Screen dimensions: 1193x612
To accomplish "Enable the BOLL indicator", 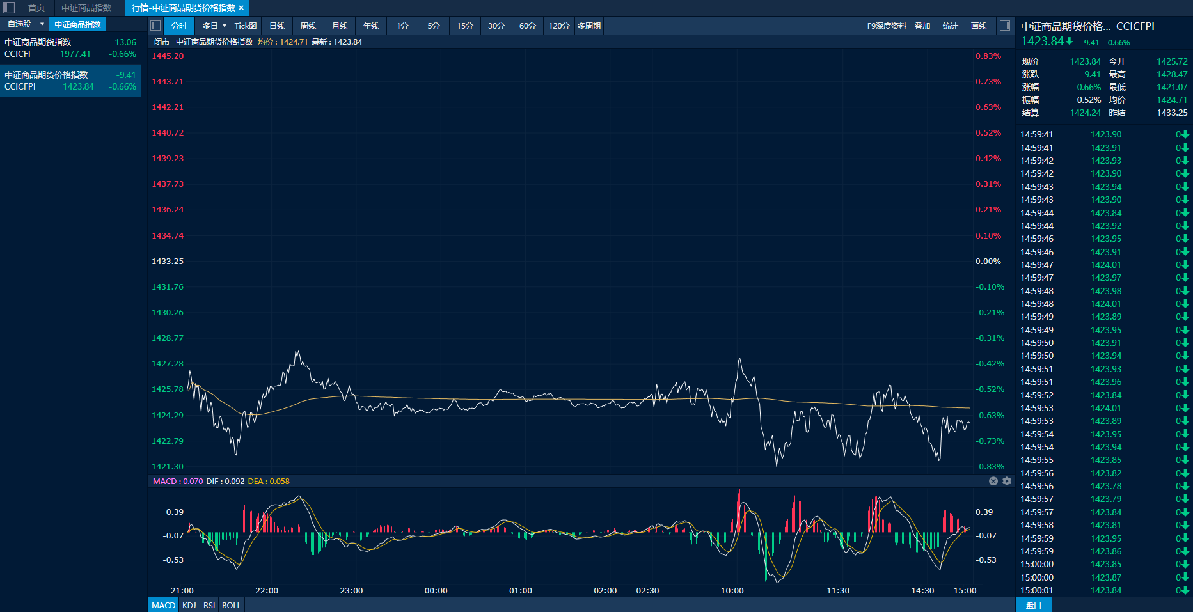I will [x=232, y=605].
